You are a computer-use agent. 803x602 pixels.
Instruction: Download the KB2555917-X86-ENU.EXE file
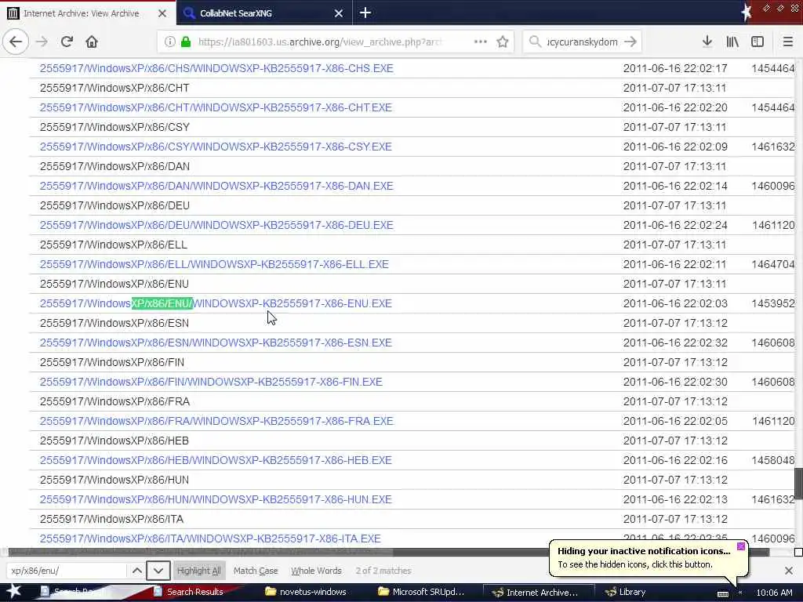click(x=216, y=303)
